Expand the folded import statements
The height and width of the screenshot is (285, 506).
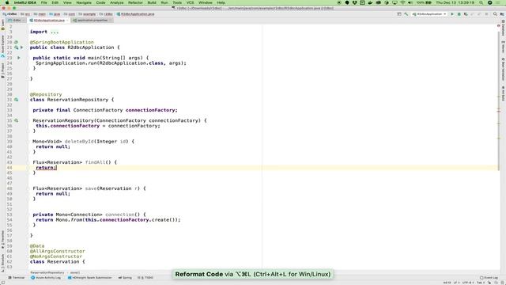coord(55,32)
